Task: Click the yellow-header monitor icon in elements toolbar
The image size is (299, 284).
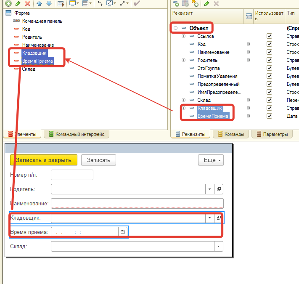Action: click(x=72, y=3)
